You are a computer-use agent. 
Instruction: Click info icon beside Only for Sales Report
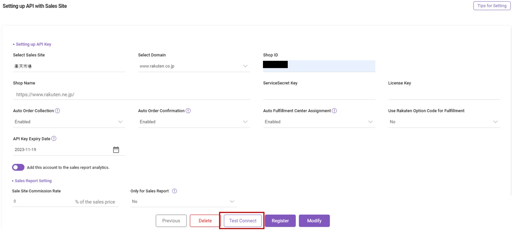[174, 191]
